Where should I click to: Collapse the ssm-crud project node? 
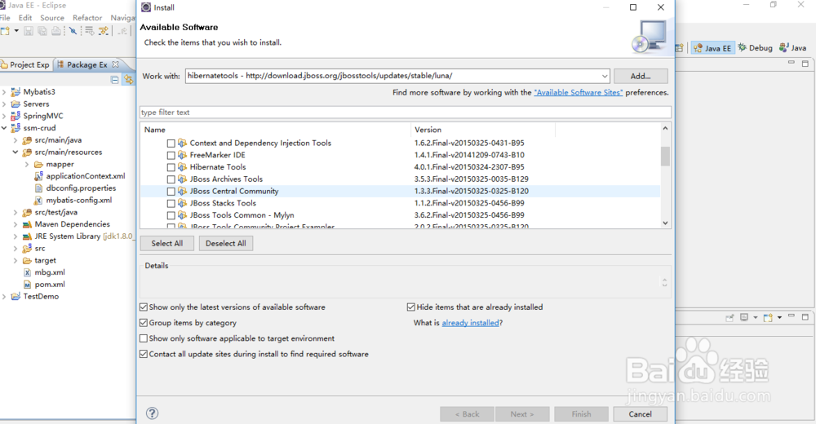click(x=4, y=128)
